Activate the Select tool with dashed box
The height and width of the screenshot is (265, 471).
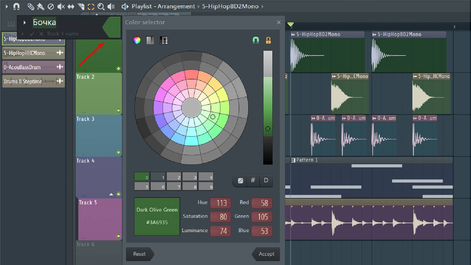91,6
